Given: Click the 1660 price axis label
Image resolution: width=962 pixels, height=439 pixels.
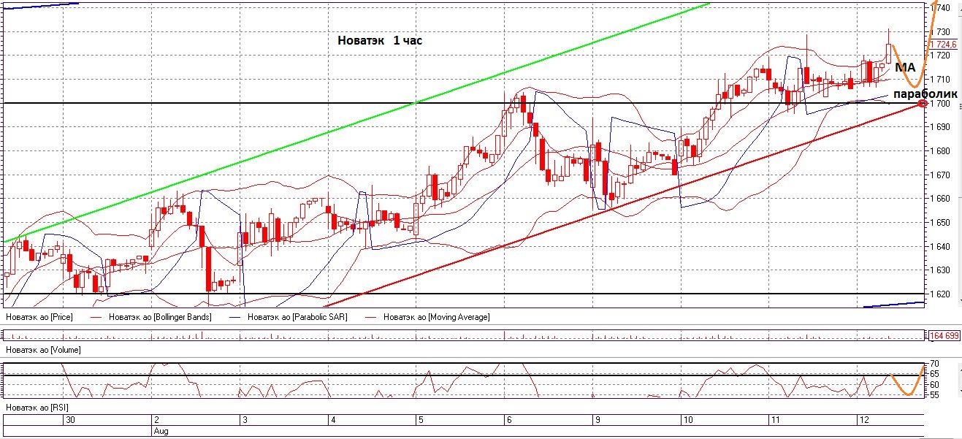Looking at the screenshot, I should [x=941, y=199].
